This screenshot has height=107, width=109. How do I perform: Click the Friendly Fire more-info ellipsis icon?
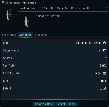point(104,73)
